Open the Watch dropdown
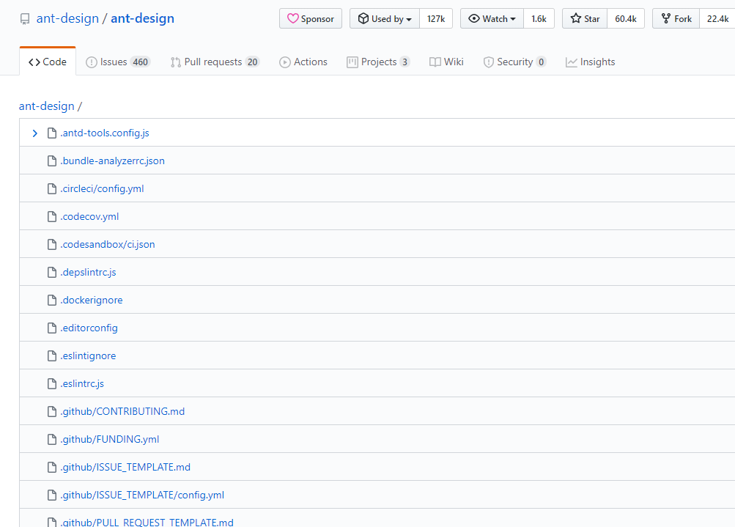Screen dimensions: 735x527 pyautogui.click(x=492, y=19)
